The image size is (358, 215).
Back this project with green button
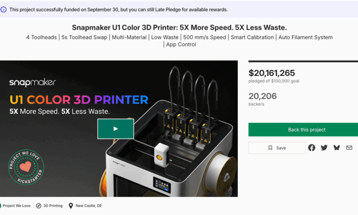pyautogui.click(x=303, y=129)
